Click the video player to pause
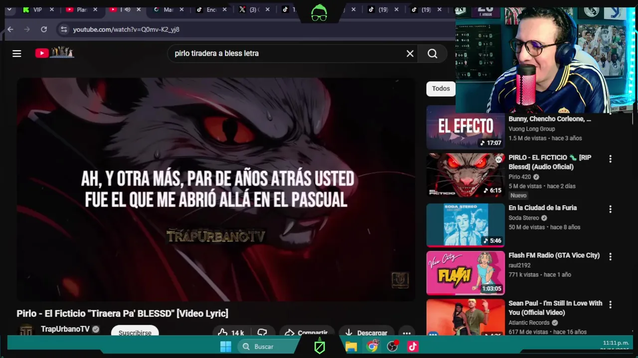Screen dimensions: 638x358 coord(216,189)
